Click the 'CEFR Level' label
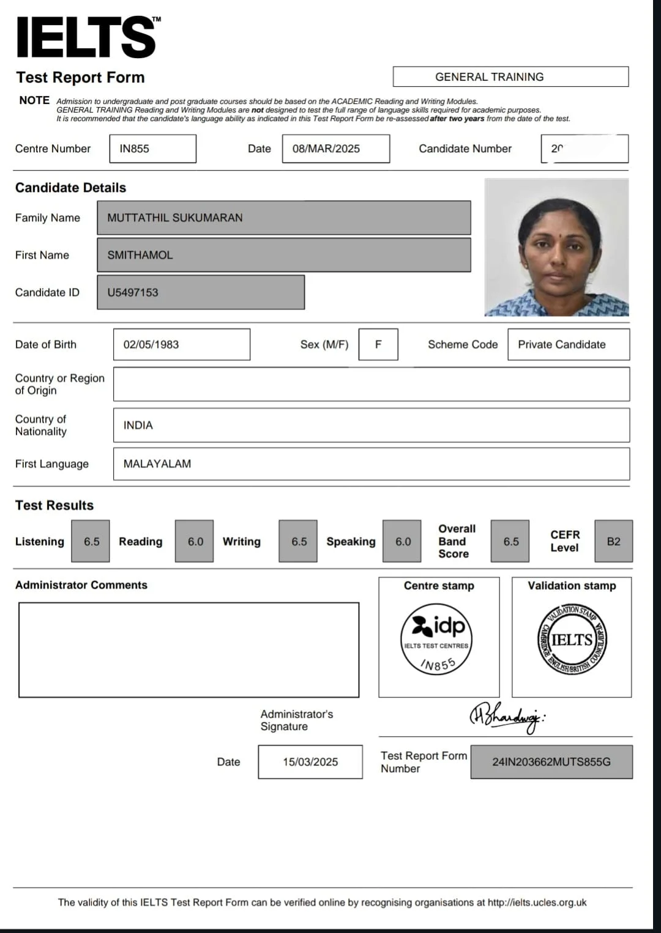This screenshot has width=661, height=933. pyautogui.click(x=565, y=541)
